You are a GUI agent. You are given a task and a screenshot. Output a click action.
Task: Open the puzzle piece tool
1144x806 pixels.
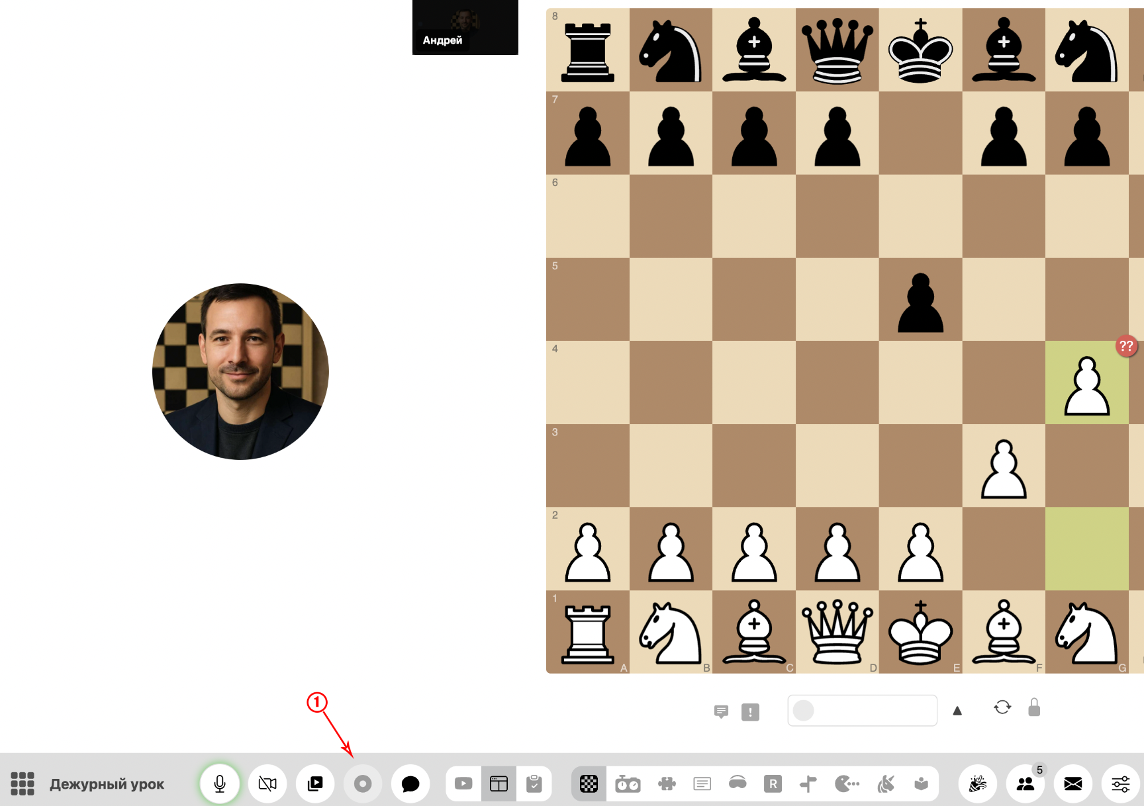click(x=667, y=784)
